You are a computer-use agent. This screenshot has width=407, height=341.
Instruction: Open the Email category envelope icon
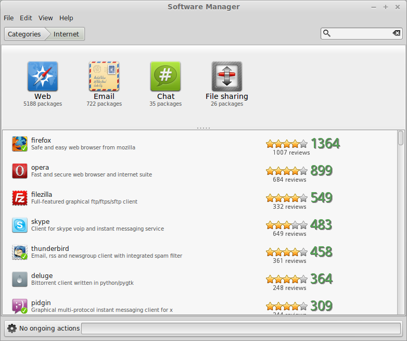[104, 77]
